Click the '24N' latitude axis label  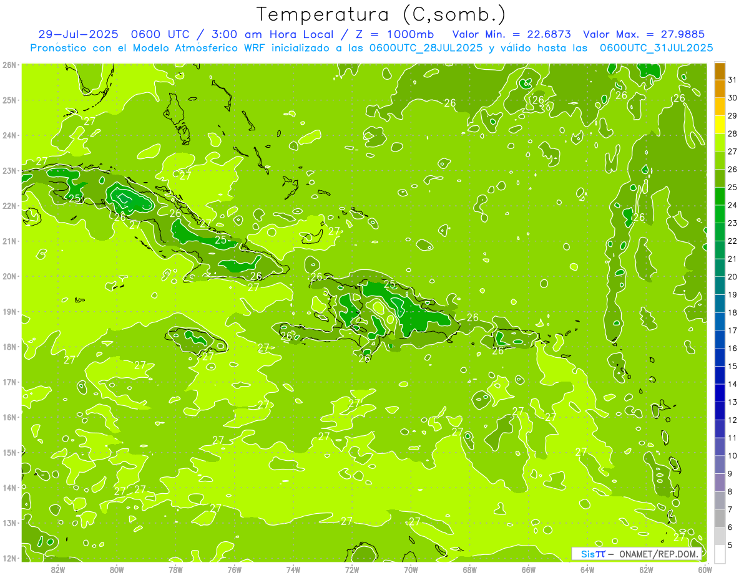pos(9,135)
